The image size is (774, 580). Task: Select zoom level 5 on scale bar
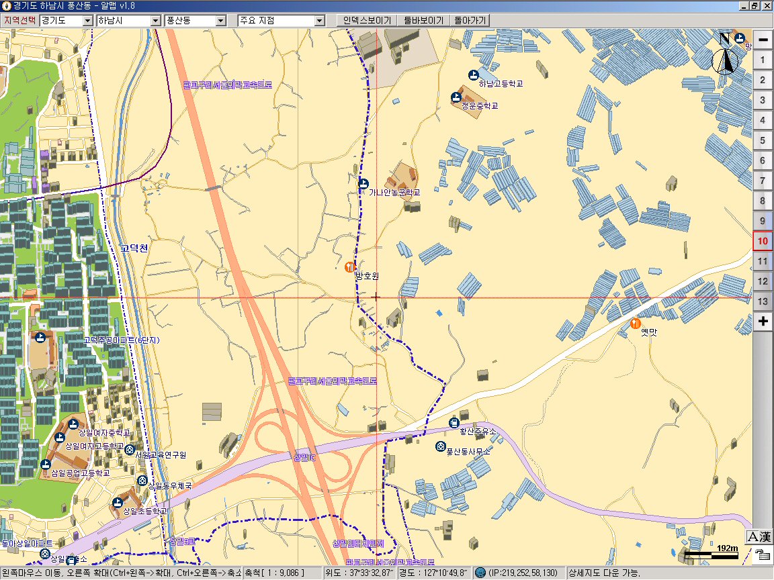click(763, 140)
